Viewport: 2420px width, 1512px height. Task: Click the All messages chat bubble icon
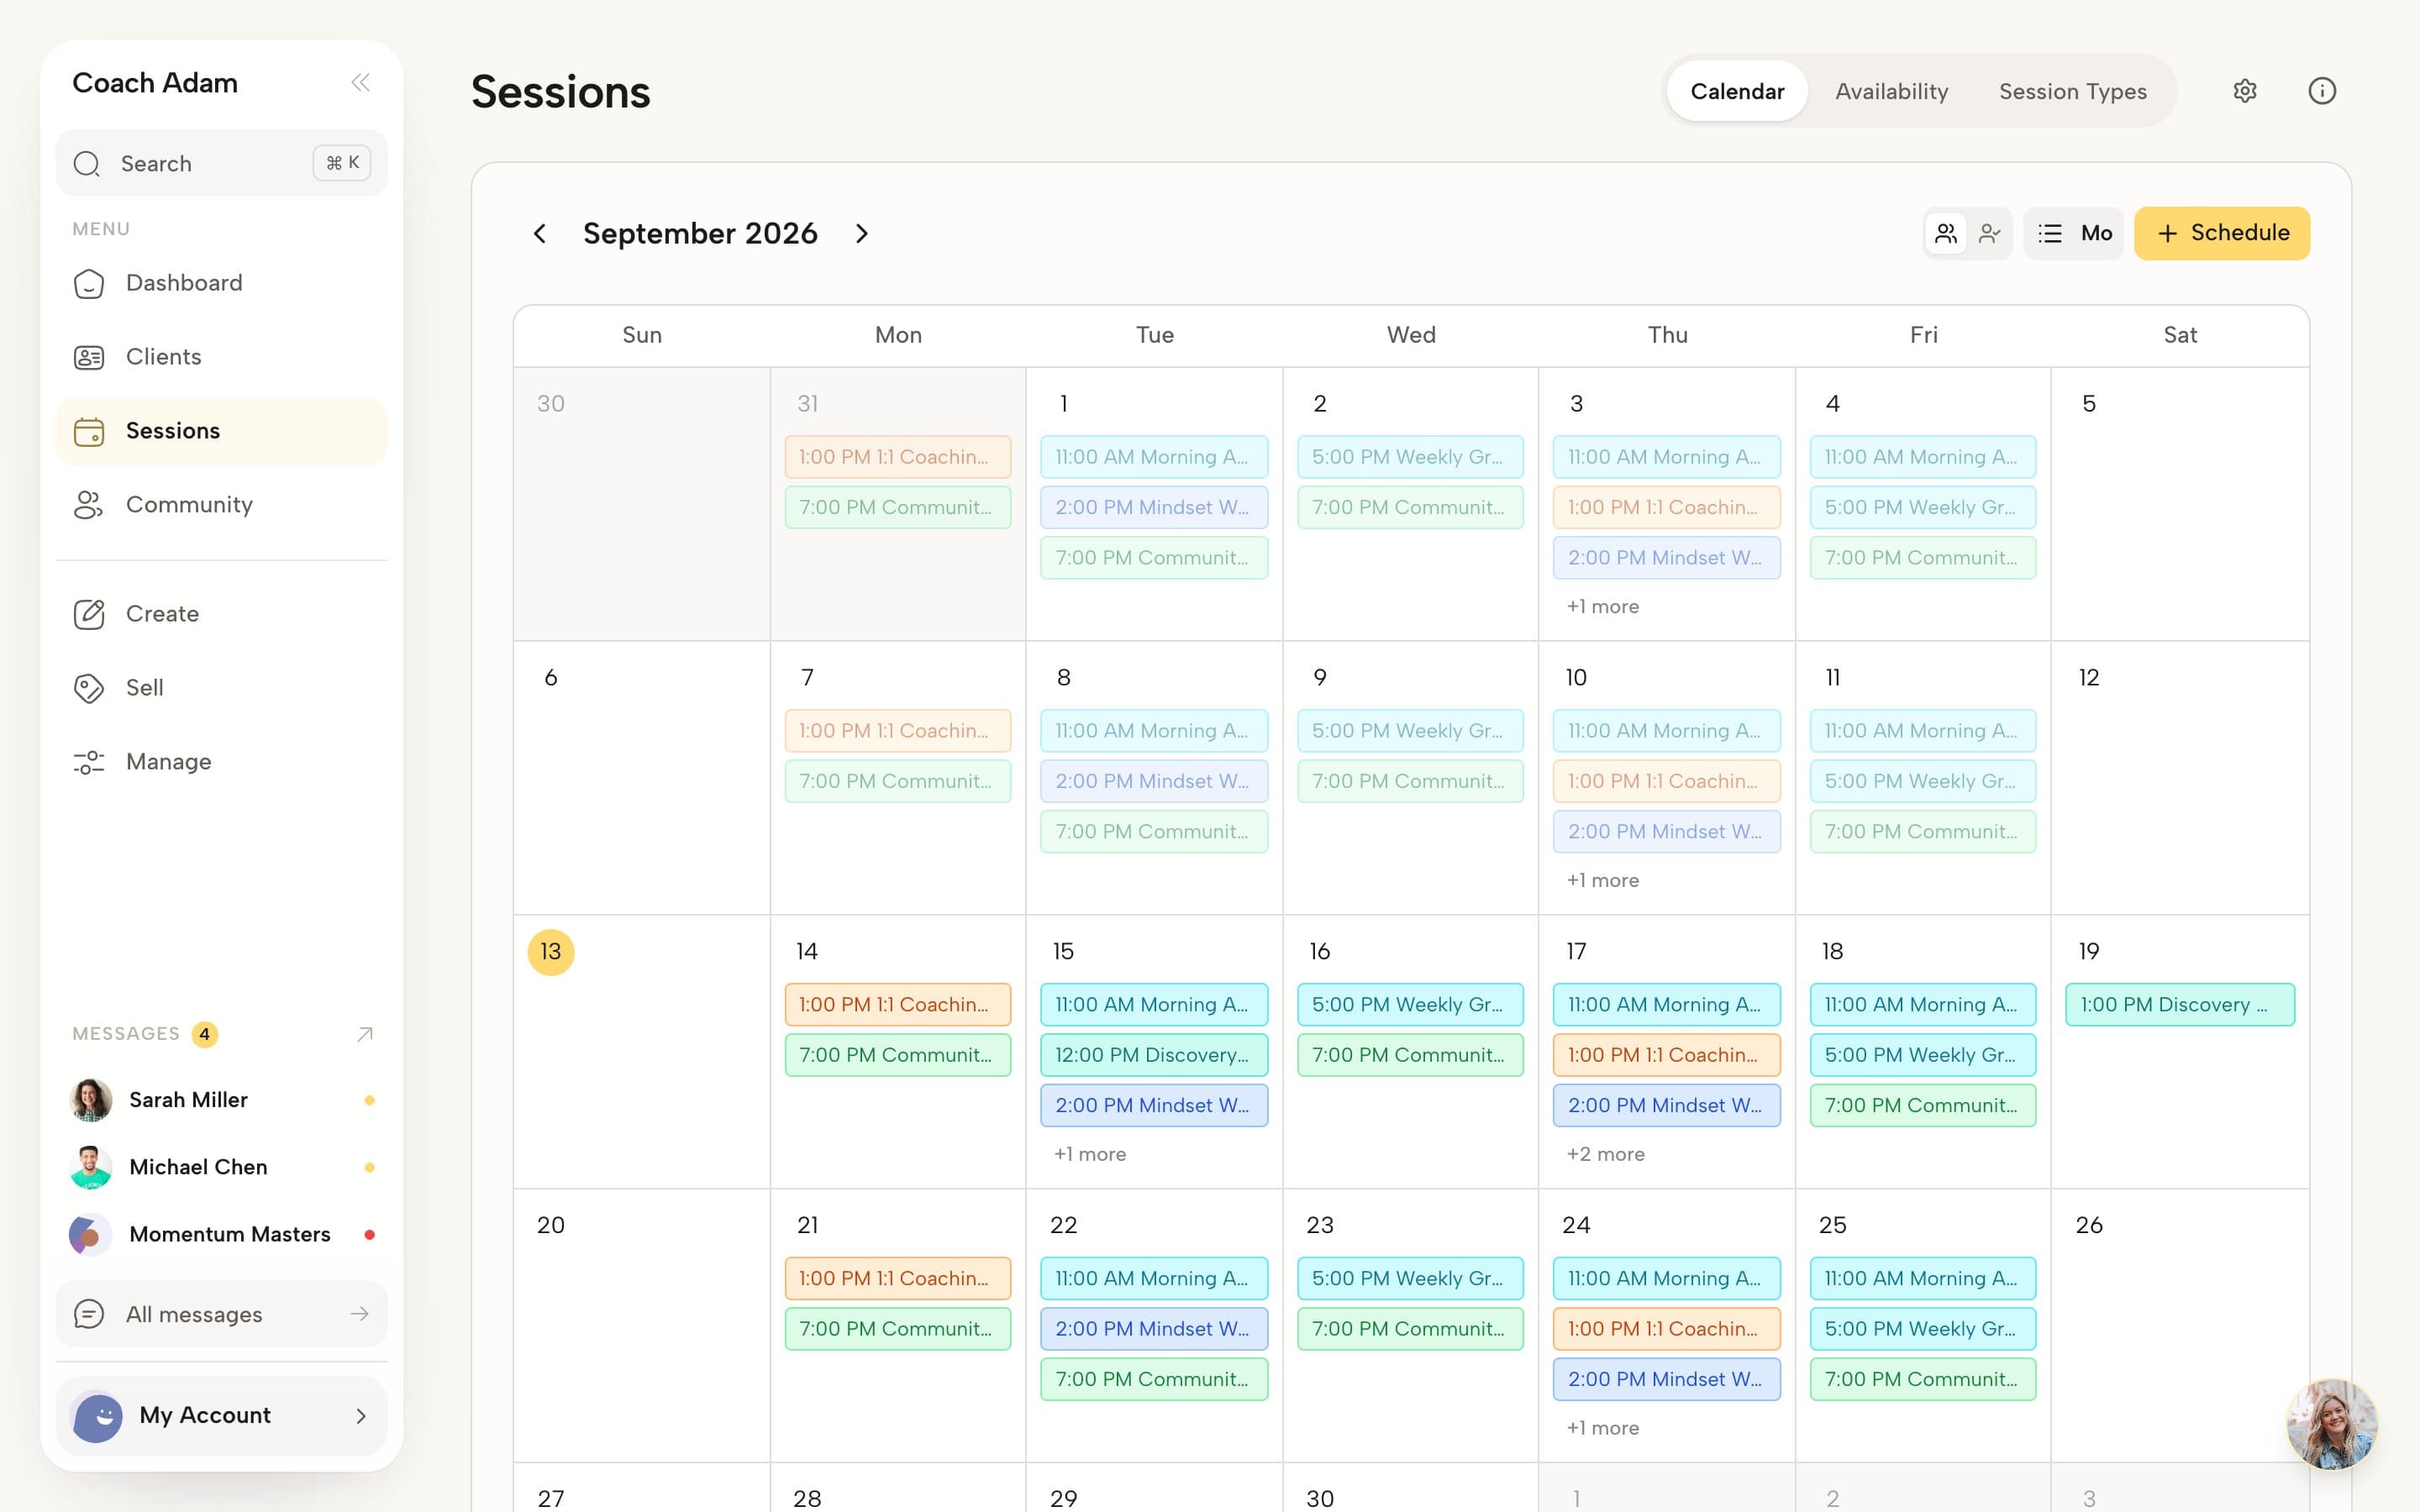89,1314
